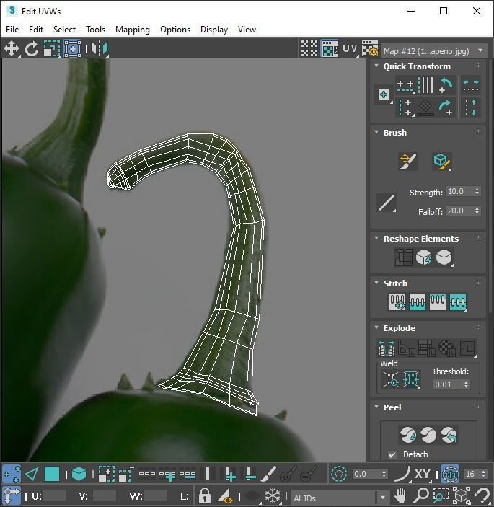Click the weld Threshold value field

pos(448,384)
